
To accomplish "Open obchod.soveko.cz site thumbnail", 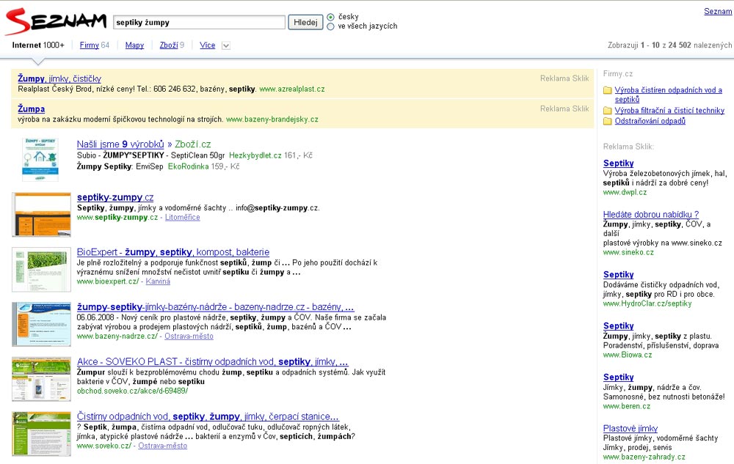I will tap(42, 378).
